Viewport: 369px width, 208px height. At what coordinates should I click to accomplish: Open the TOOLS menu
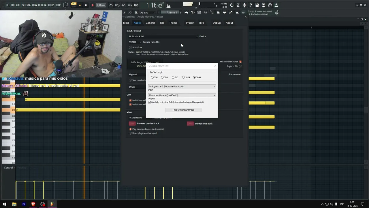pos(51,5)
